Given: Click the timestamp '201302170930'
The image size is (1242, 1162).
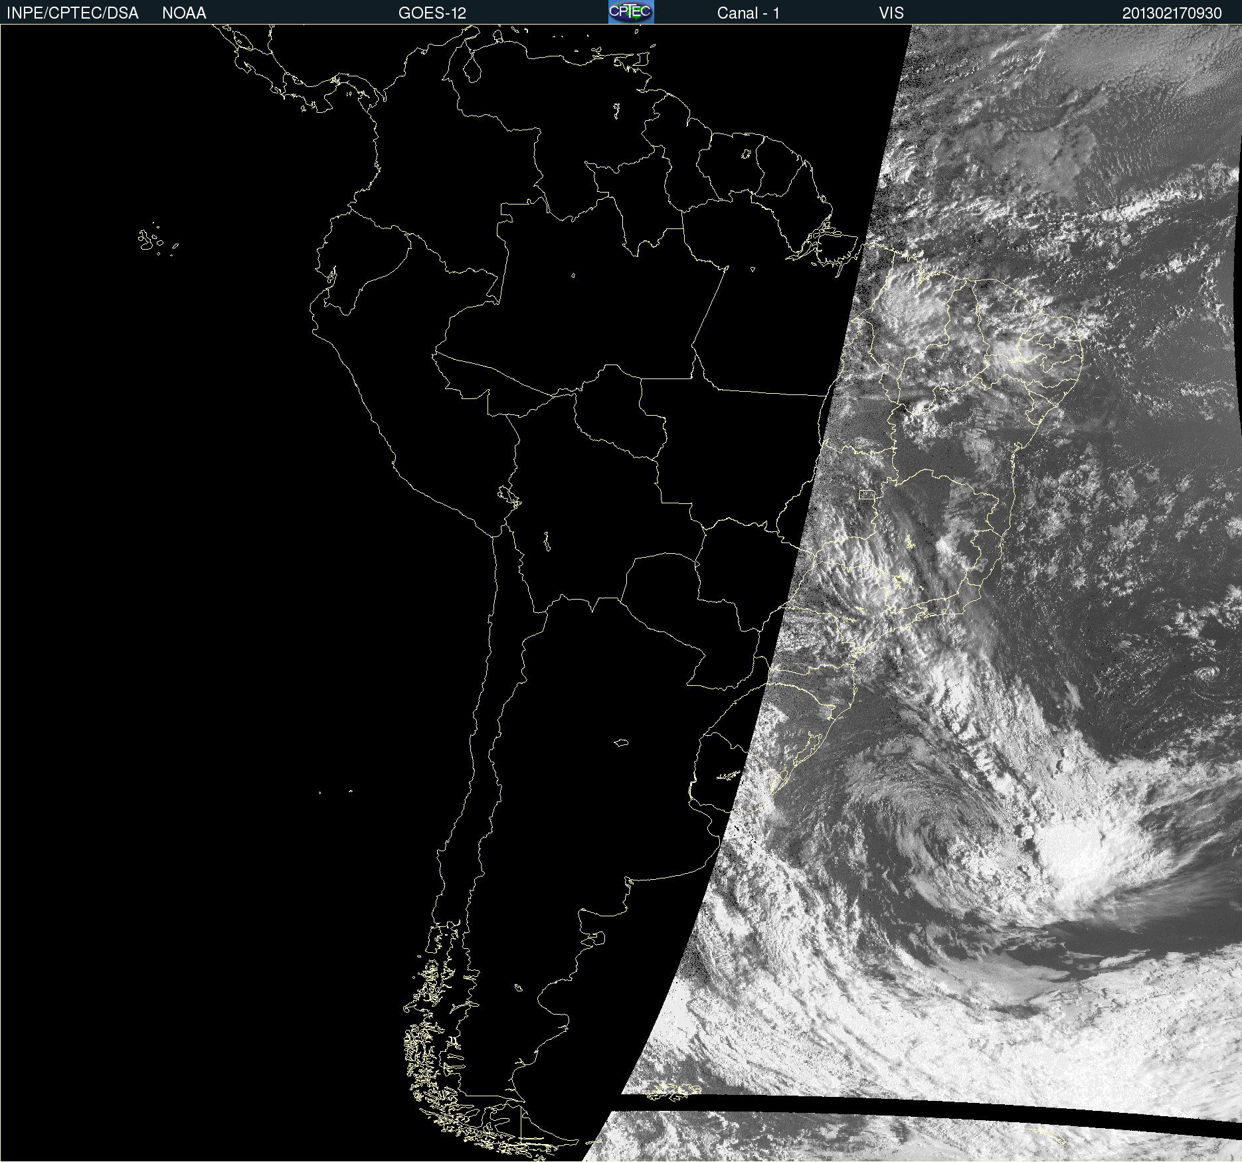Looking at the screenshot, I should (x=1172, y=13).
